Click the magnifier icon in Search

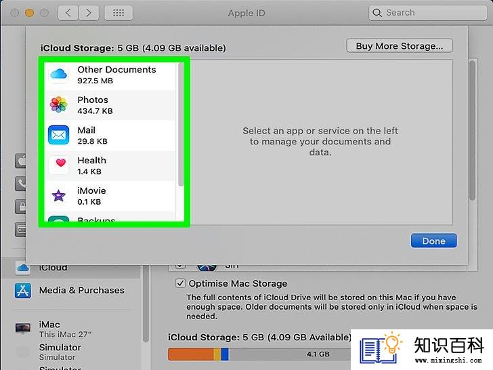(x=377, y=13)
